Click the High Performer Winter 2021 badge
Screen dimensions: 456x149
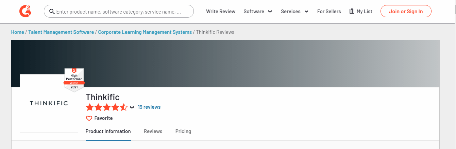[74, 80]
